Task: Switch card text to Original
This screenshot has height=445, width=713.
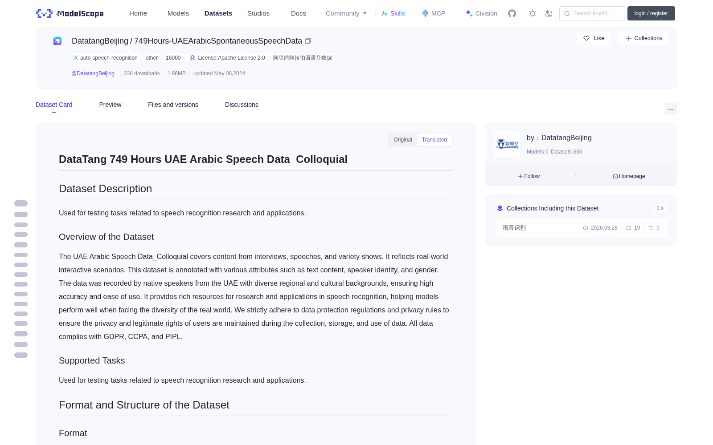Action: tap(403, 140)
